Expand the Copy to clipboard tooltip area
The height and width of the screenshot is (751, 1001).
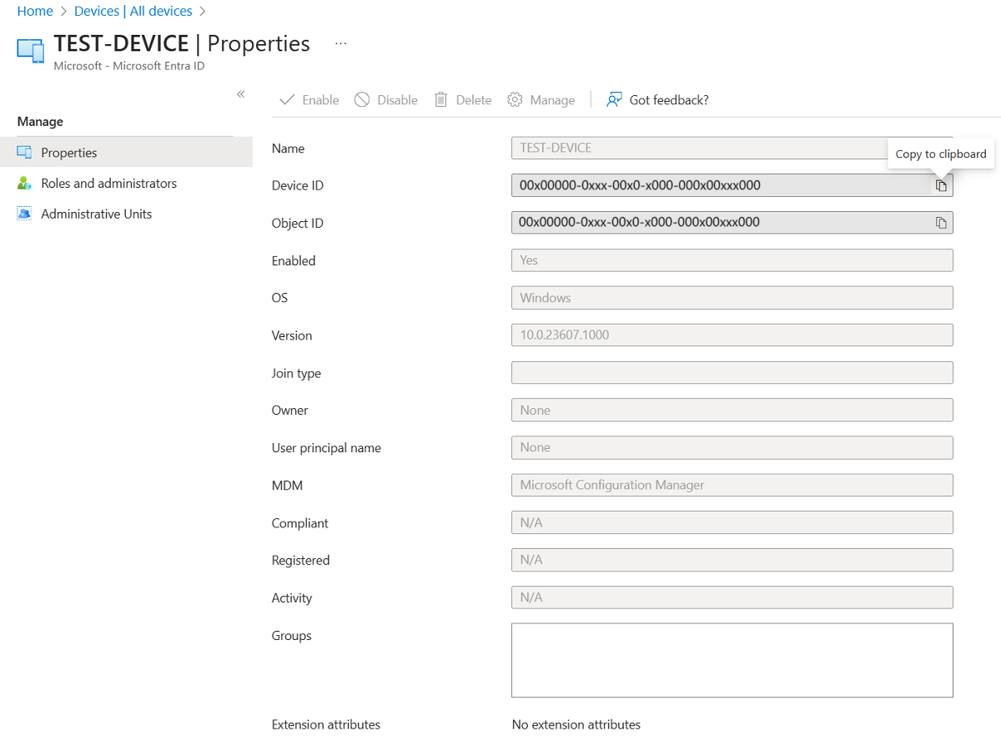940,154
